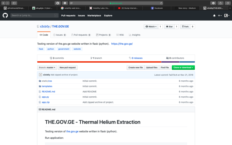Open the s3cb0y owner link

(x=45, y=26)
